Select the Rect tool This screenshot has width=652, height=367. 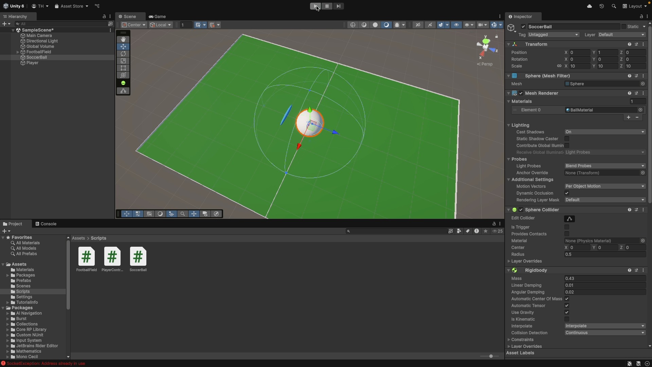(x=123, y=68)
